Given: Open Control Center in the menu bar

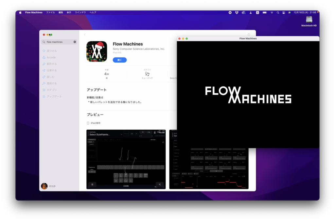Looking at the screenshot, I should tap(284, 12).
